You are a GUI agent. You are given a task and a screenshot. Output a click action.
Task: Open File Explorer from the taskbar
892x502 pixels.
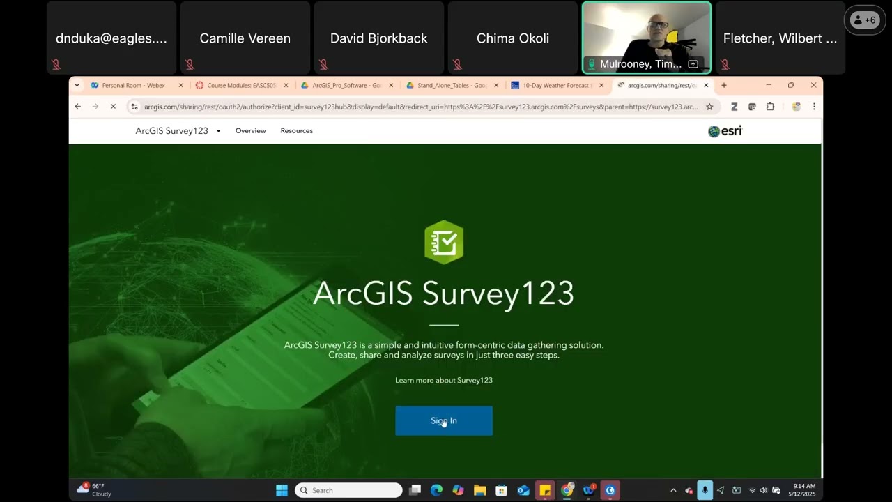pos(480,490)
